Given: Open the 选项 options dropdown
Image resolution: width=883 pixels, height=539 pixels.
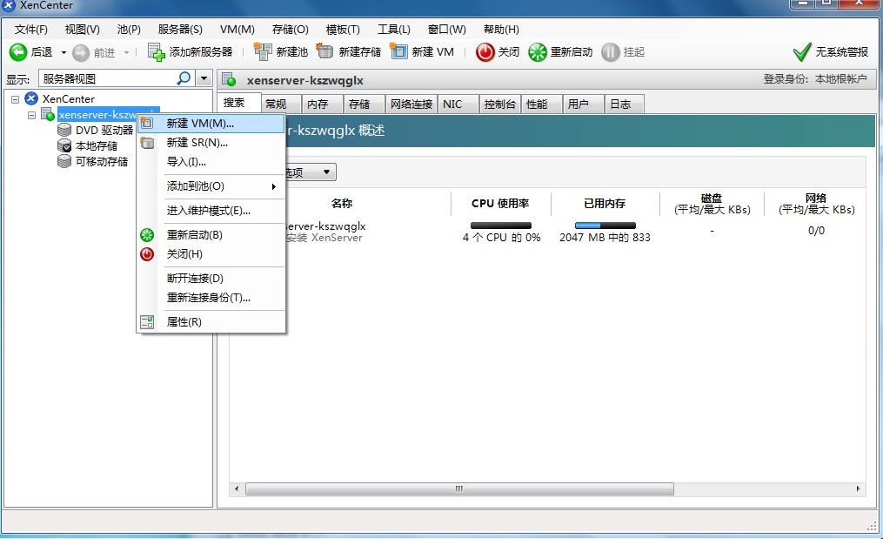Looking at the screenshot, I should pos(309,172).
